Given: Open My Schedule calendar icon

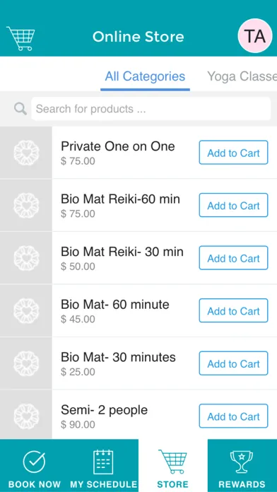Looking at the screenshot, I should coord(103,462).
